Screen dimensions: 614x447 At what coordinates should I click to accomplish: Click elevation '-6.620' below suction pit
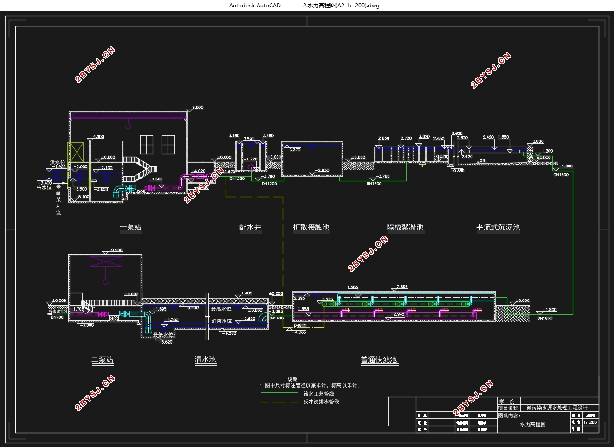point(165,342)
